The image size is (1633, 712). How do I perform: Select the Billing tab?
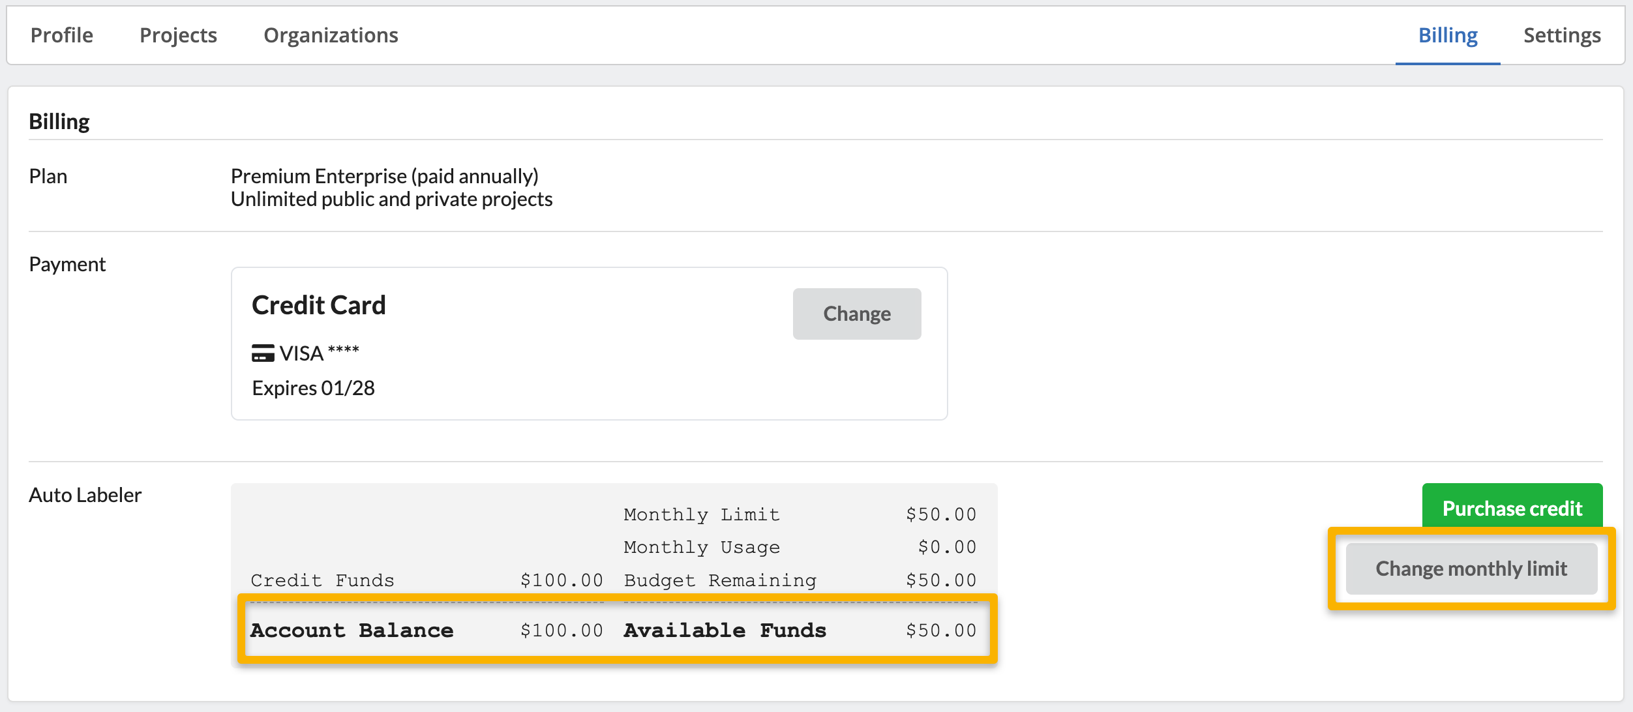(x=1448, y=35)
